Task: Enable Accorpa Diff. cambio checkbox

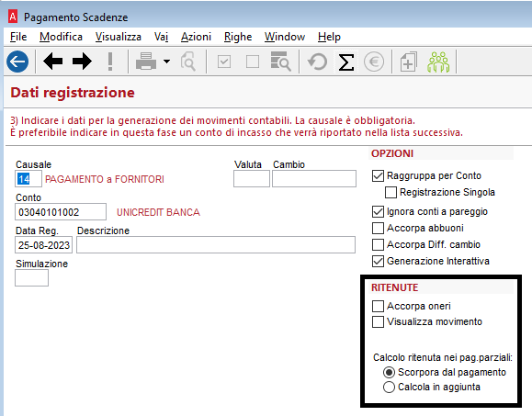Action: 378,244
